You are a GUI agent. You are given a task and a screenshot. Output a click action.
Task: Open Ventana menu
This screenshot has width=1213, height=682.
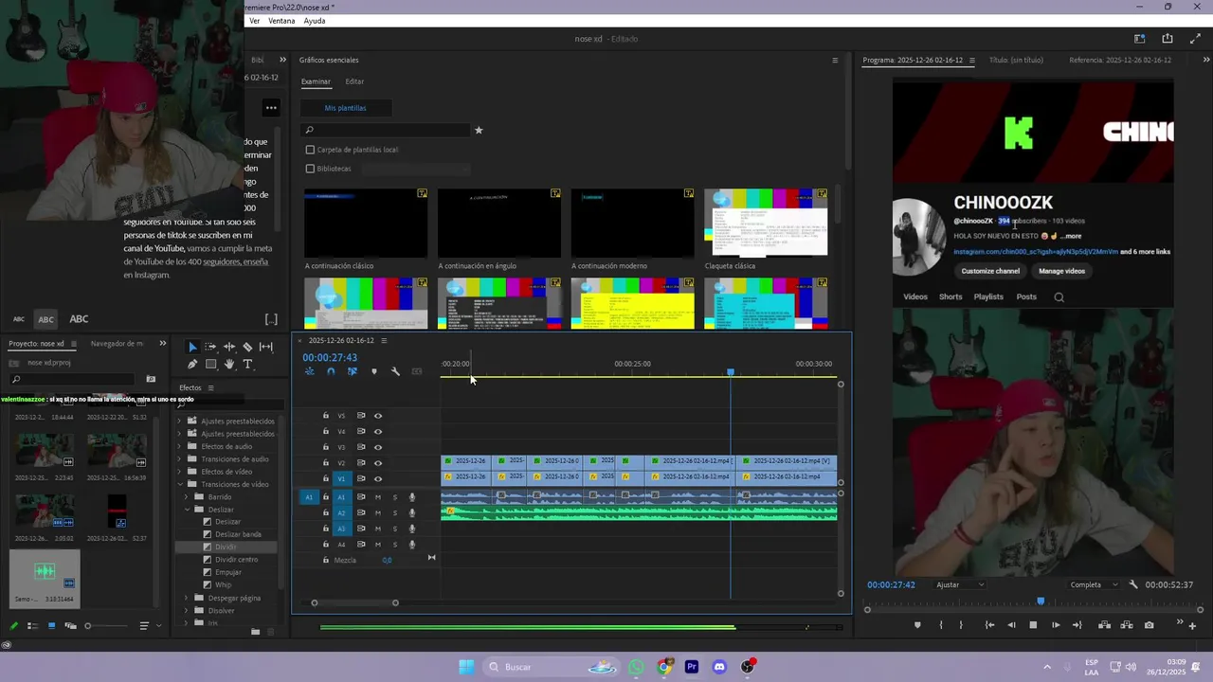(281, 21)
